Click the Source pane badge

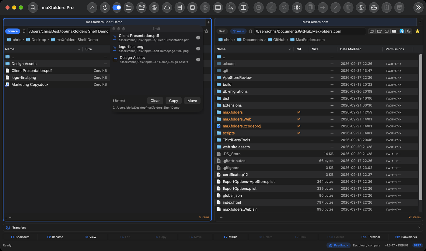tap(12, 31)
